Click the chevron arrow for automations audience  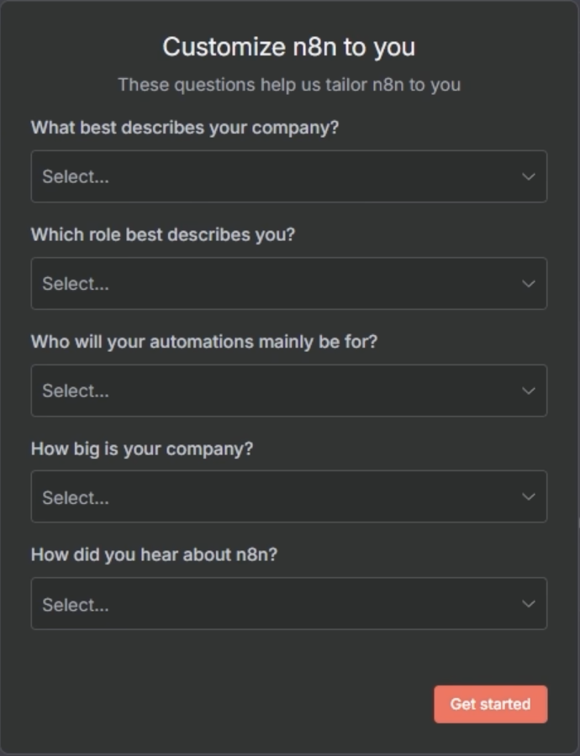coord(528,391)
